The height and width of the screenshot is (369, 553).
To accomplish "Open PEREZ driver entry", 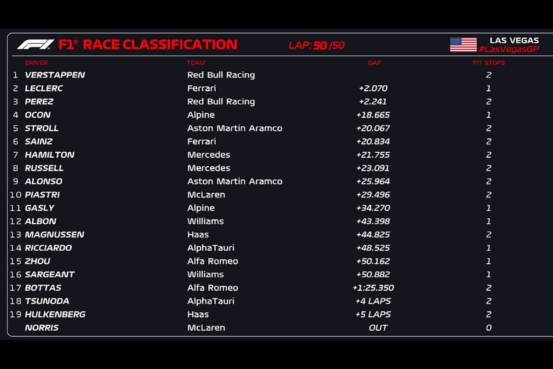I will coord(39,101).
